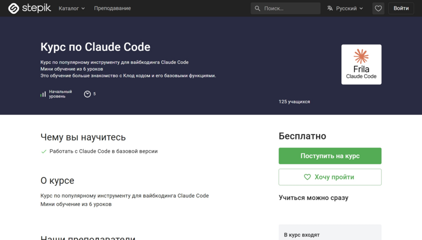
Task: Click the Начальный уровень label
Action: click(x=60, y=94)
